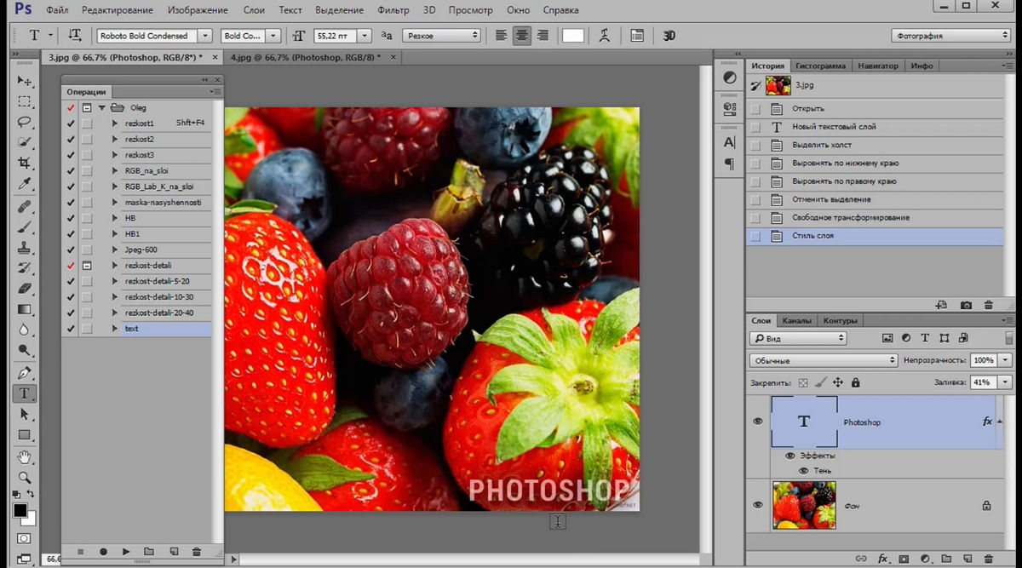Select the Hand tool

coord(24,457)
